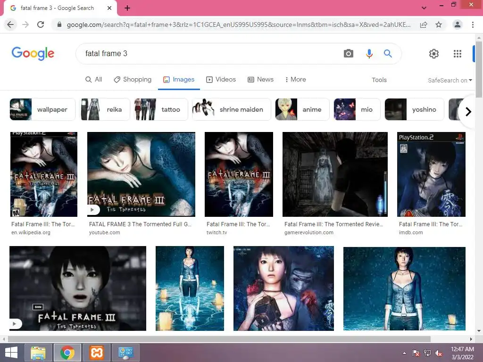483x362 pixels.
Task: Go to the Google homepage logo
Action: [33, 54]
